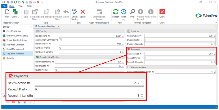Switch to the Tools ribbon tab
This screenshot has height=110, width=219.
(x=29, y=6)
